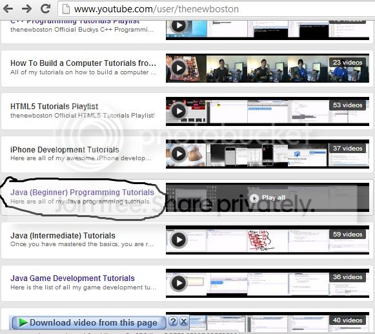Play the iPhone Development Tutorials playlist
The width and height of the screenshot is (375, 334).
pyautogui.click(x=178, y=154)
